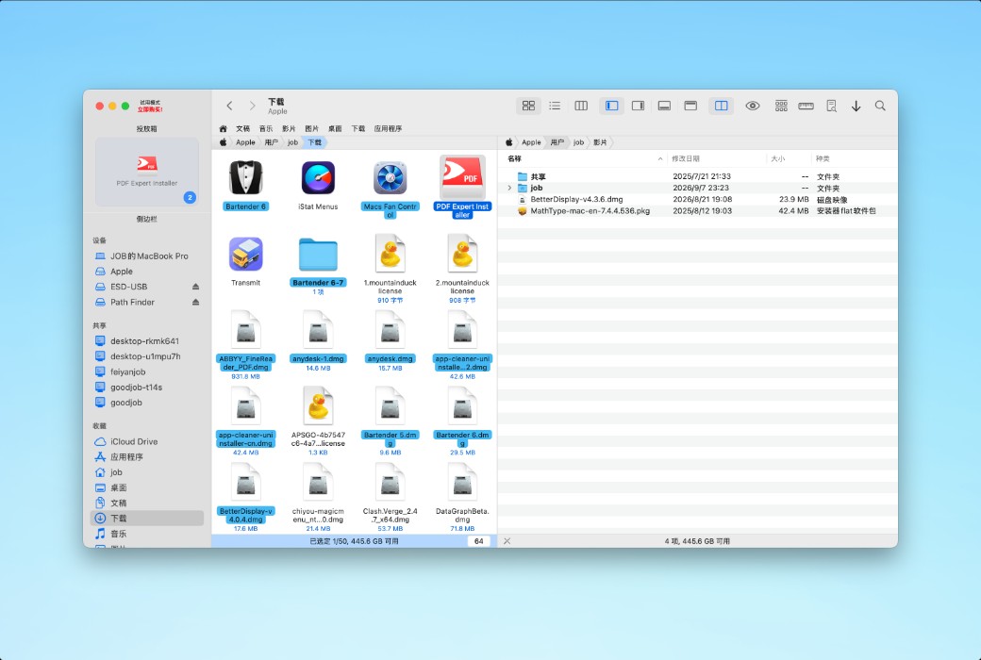Click the document search toolbar icon

[x=831, y=106]
